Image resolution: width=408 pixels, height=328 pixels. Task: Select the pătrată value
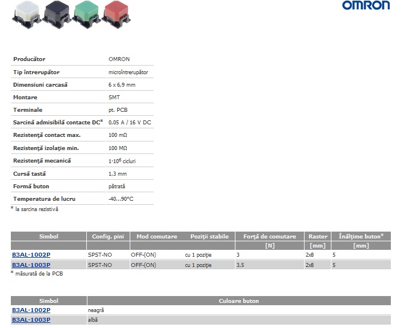pos(117,186)
